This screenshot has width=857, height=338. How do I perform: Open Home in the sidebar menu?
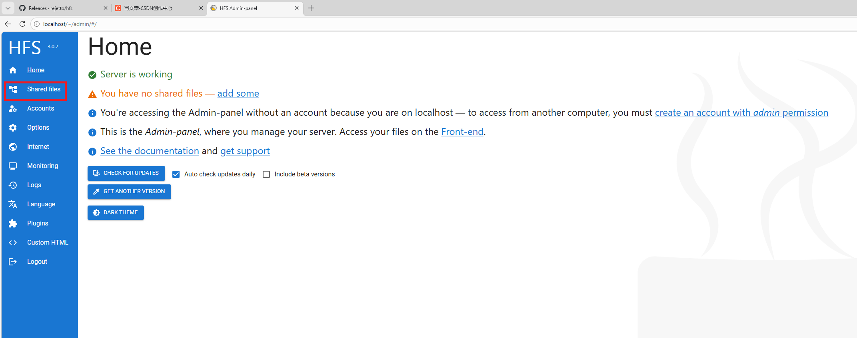click(x=36, y=70)
